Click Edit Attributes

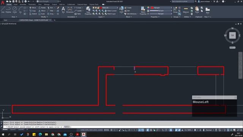pyautogui.click(x=130, y=14)
